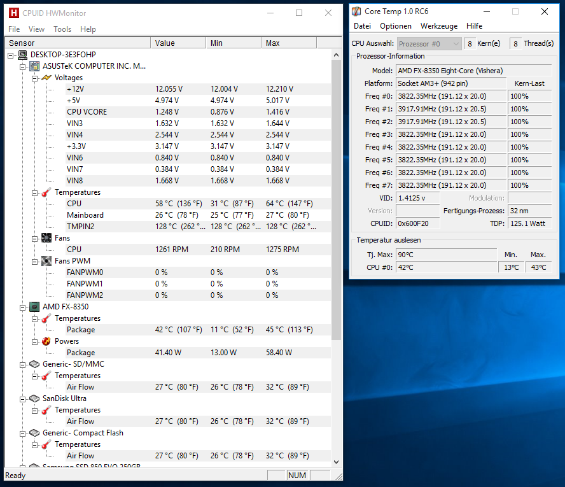
Task: Click the Platform field Socket AM3+
Action: [x=452, y=83]
